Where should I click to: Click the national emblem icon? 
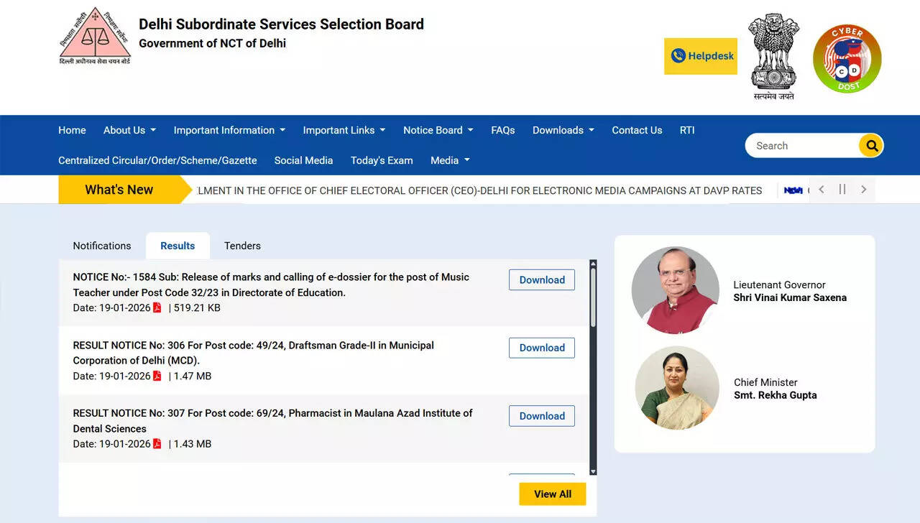click(x=773, y=54)
